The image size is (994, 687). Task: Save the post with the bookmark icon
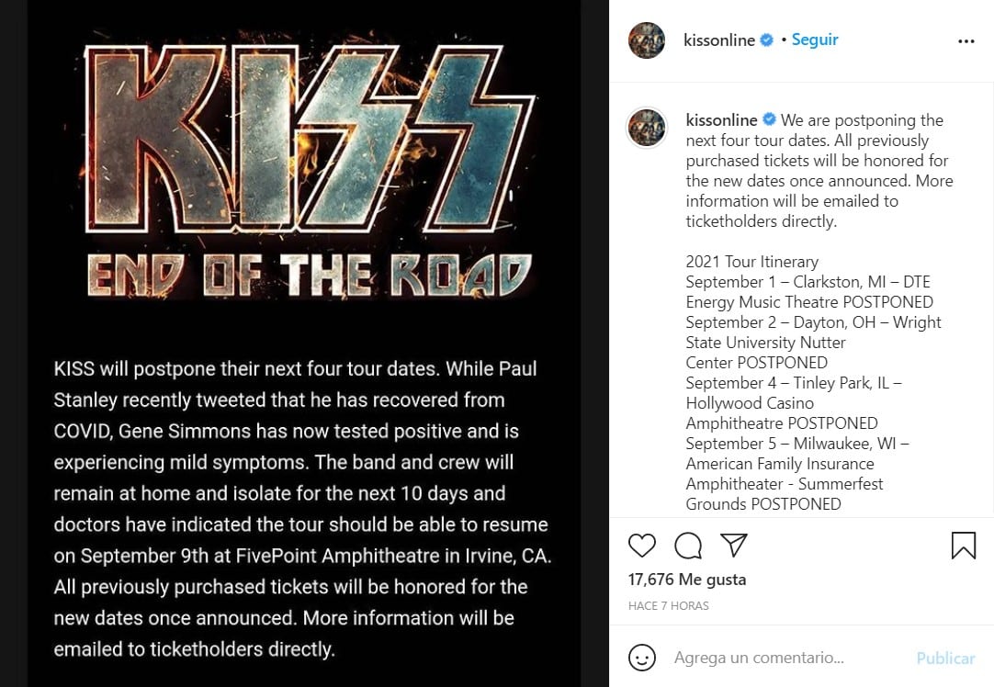(964, 546)
